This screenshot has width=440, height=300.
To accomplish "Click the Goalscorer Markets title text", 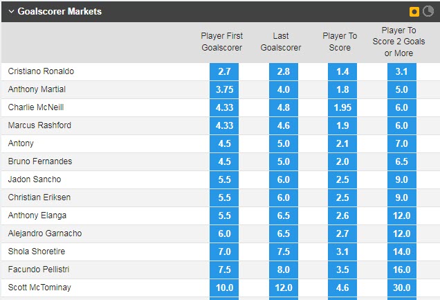I will (59, 12).
